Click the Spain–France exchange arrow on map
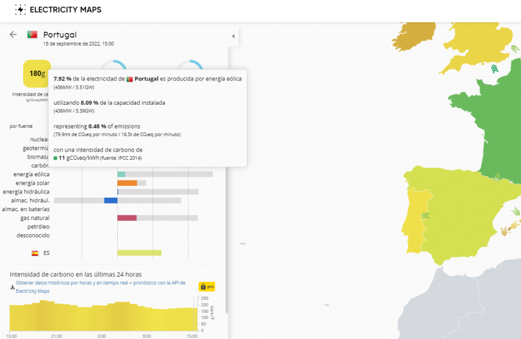 (x=497, y=177)
